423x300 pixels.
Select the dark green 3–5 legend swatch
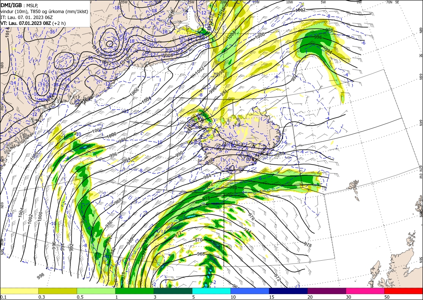(173, 291)
